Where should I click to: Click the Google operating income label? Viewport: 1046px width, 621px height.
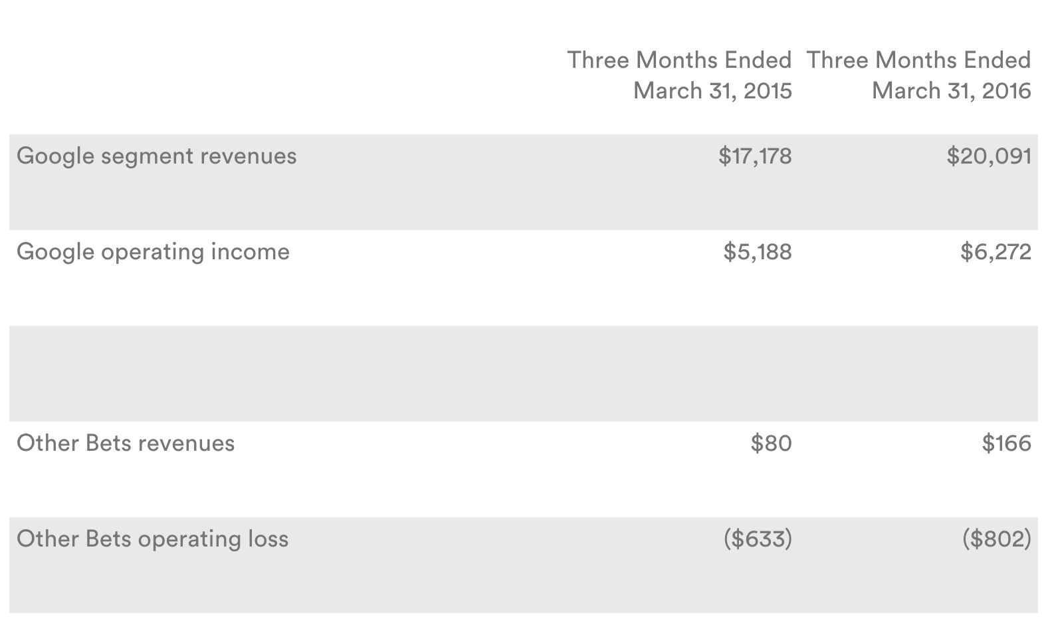[x=154, y=253]
